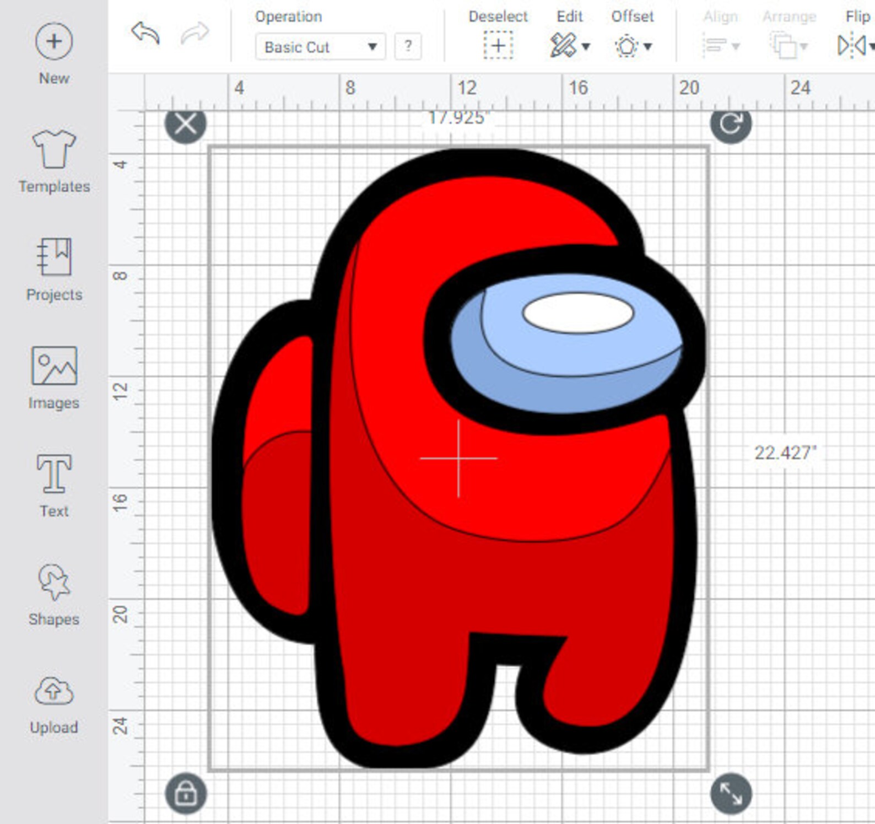The width and height of the screenshot is (875, 824).
Task: Open the Templates panel
Action: [x=54, y=161]
